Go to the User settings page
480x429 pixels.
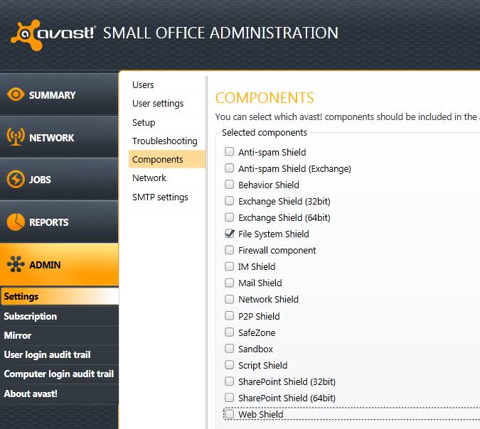(167, 104)
